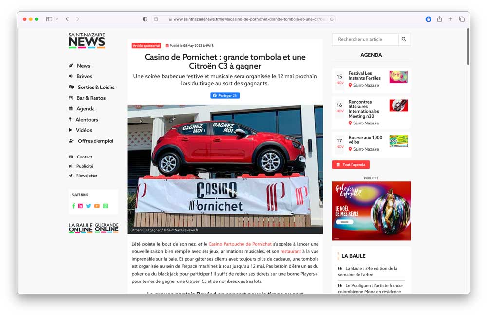Go back using the browser back arrow
Image resolution: width=487 pixels, height=316 pixels.
[x=67, y=18]
